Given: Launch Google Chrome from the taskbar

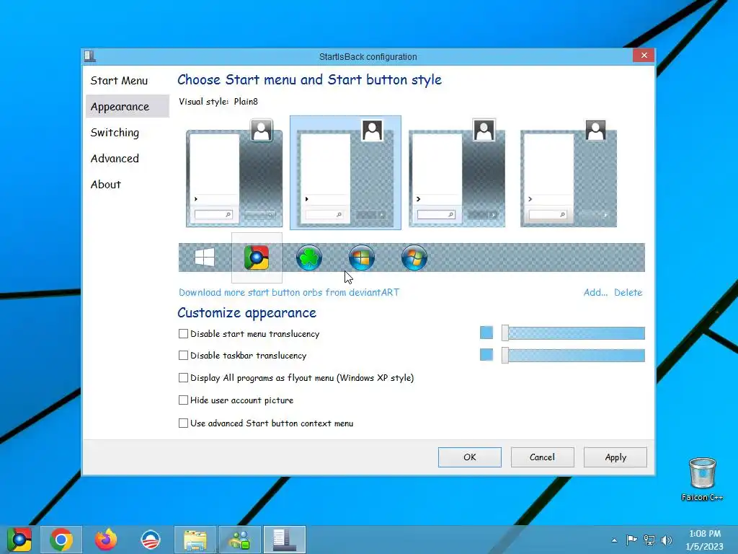Looking at the screenshot, I should click(61, 540).
